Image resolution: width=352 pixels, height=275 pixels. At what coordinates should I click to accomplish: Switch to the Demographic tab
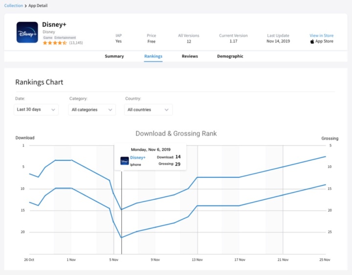click(x=230, y=56)
